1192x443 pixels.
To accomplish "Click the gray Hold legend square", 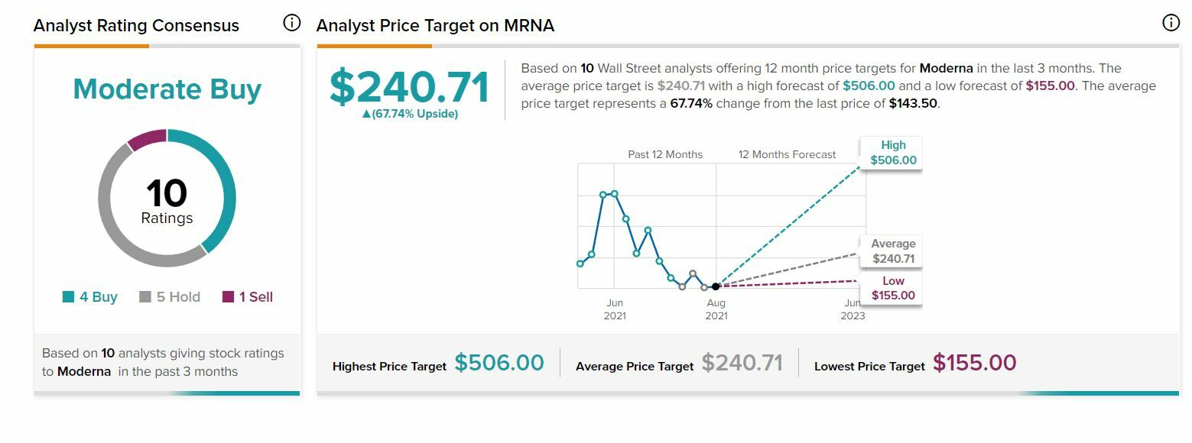I will (145, 297).
